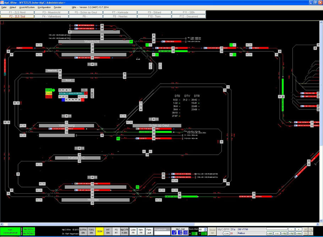
Task: Increase Zoom-Wert with spinner up arrow
Action: point(205,228)
